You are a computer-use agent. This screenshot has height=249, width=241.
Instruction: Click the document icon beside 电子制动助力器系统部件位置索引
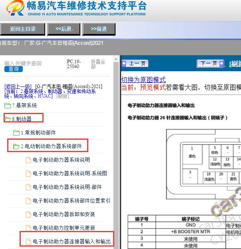(x=28, y=201)
